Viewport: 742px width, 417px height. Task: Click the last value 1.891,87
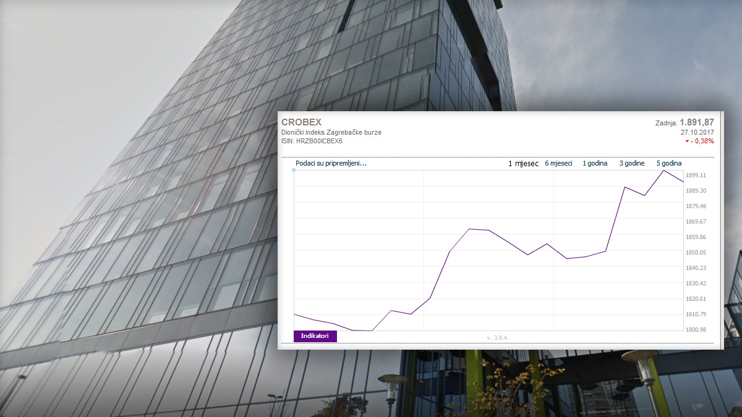697,122
